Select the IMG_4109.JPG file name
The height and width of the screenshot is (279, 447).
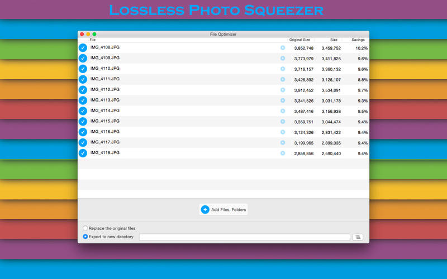[105, 58]
